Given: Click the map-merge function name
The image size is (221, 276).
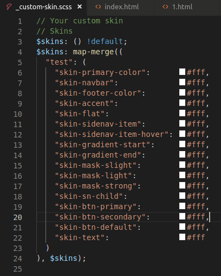Looking at the screenshot, I should point(93,52).
